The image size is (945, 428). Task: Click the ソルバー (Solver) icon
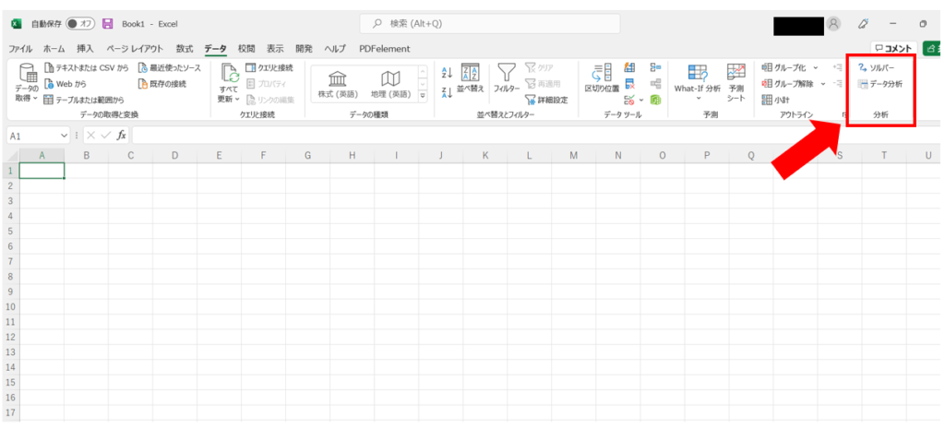tap(862, 68)
